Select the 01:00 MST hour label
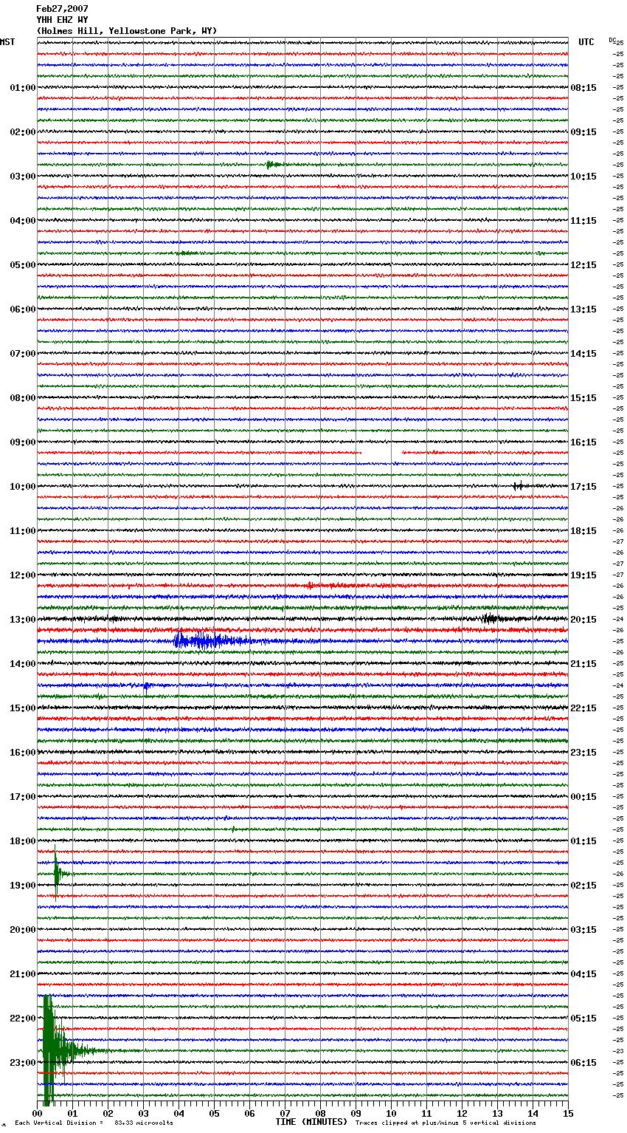 (x=23, y=88)
